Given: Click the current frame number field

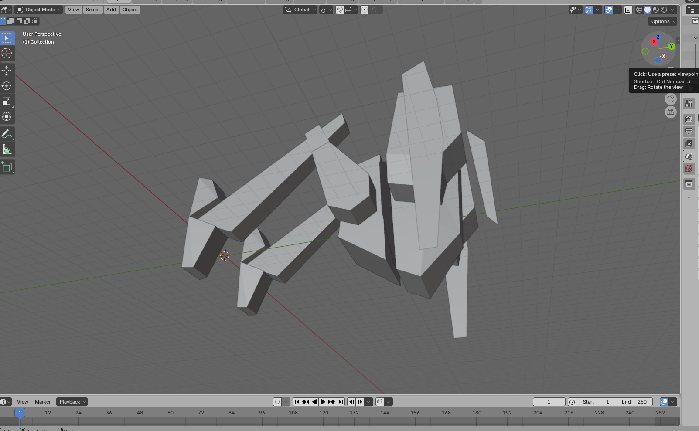Looking at the screenshot, I should (x=549, y=402).
